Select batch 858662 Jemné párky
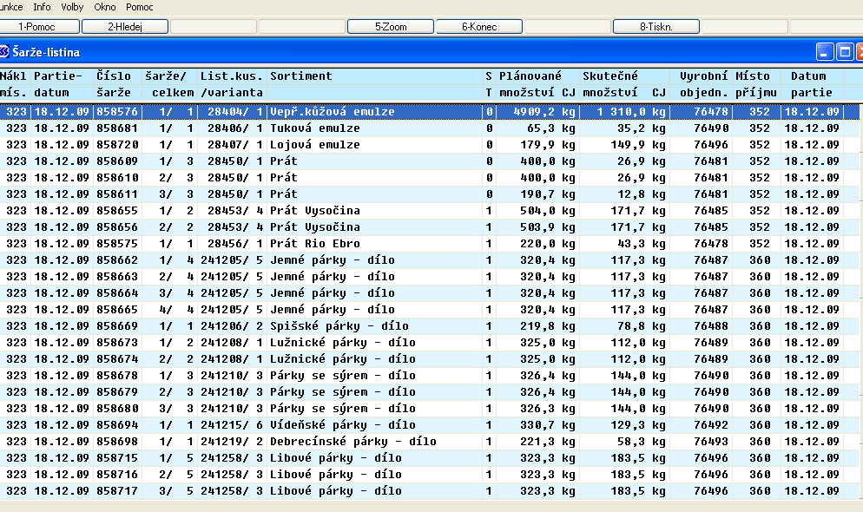 [429, 260]
